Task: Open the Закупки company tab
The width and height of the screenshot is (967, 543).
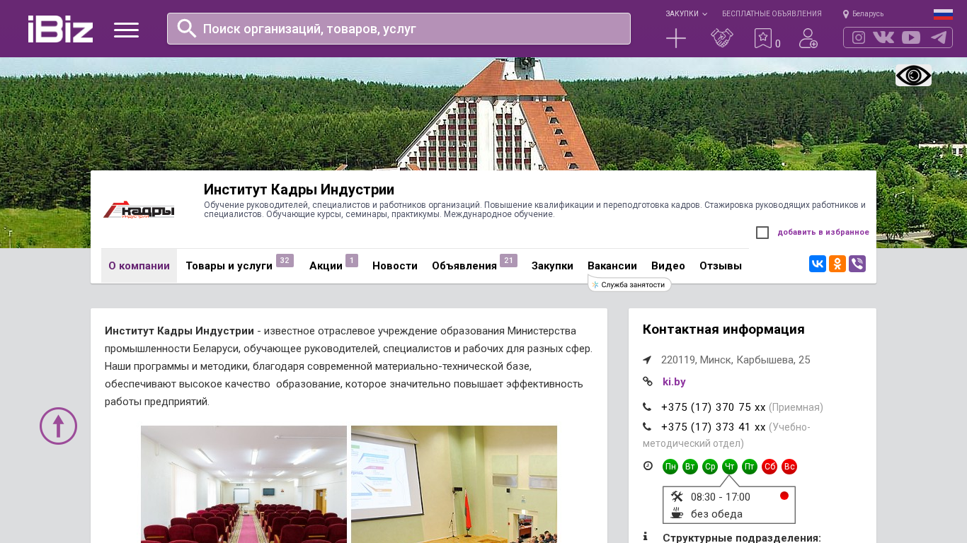Action: (552, 266)
